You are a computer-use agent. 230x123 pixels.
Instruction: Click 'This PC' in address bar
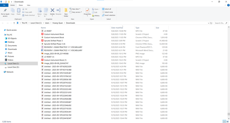pos(25,23)
